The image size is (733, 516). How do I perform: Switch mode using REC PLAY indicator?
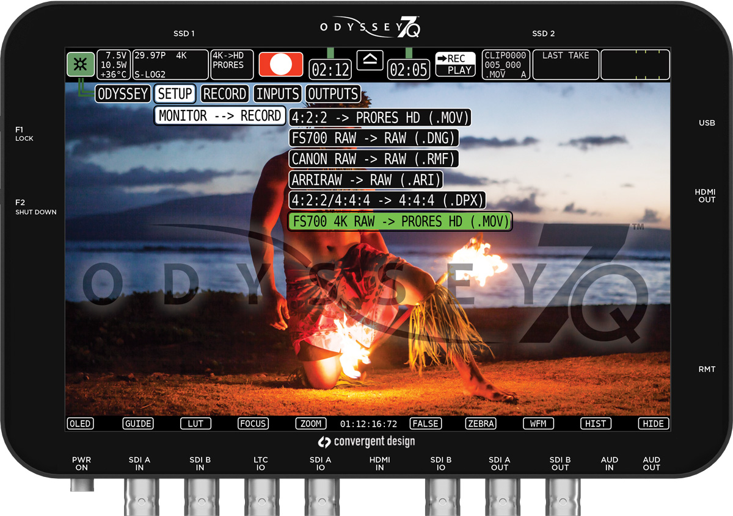coord(455,64)
